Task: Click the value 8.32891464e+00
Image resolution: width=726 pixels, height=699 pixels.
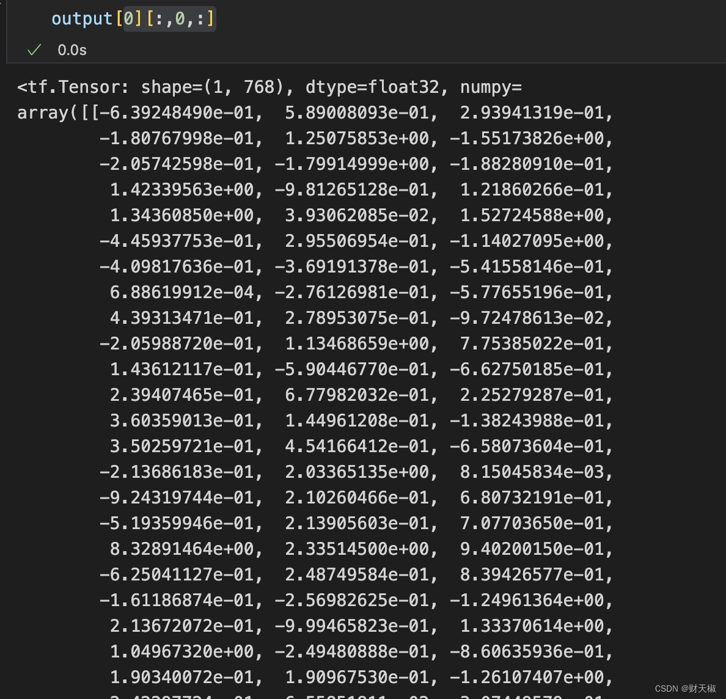Action: (182, 549)
